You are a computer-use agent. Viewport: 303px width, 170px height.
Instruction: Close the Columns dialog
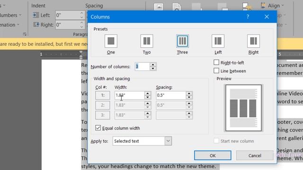click(x=267, y=17)
